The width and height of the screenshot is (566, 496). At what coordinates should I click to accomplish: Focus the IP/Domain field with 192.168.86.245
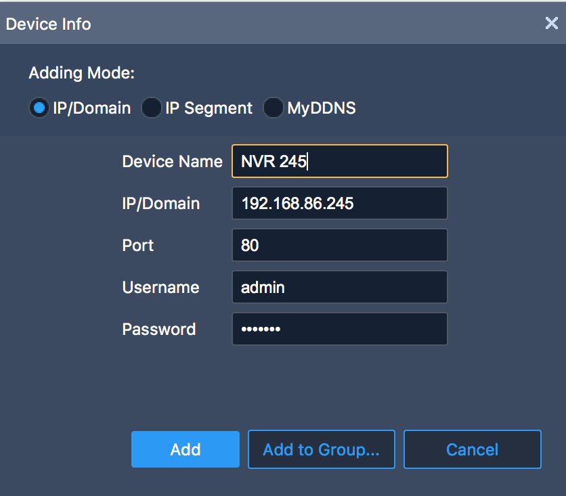click(339, 203)
